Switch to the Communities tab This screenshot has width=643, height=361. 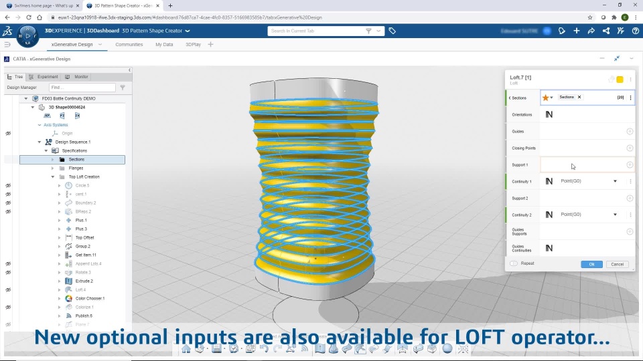tap(129, 44)
